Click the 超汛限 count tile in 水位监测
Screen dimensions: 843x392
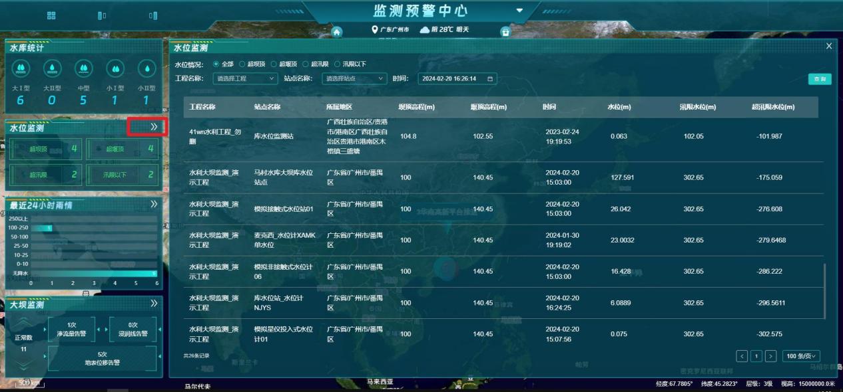(x=44, y=175)
